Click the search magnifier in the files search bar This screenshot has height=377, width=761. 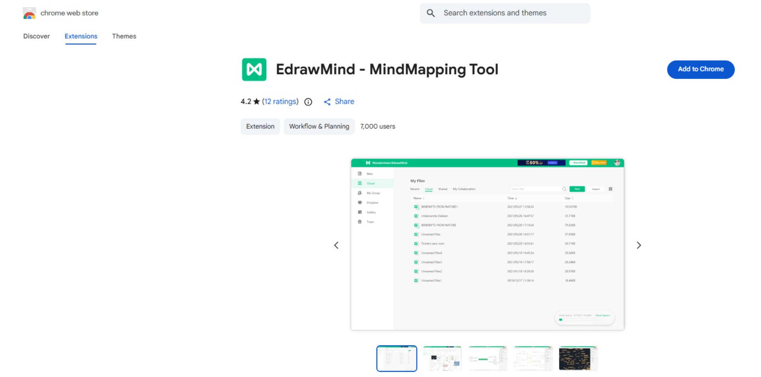564,188
